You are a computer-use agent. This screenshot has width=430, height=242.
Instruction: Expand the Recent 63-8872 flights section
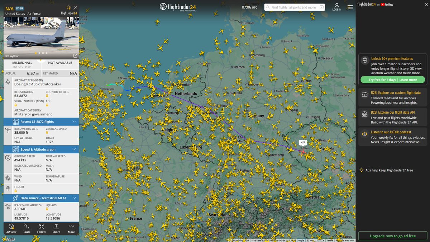pos(41,122)
